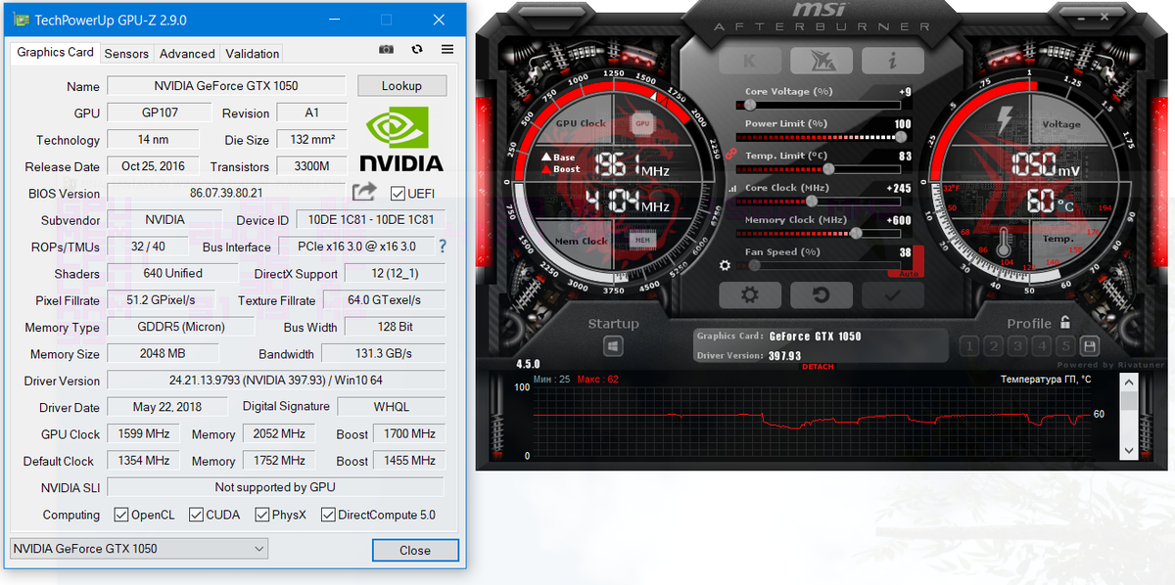Click the BIOS export share icon
Image resolution: width=1175 pixels, height=585 pixels.
pyautogui.click(x=364, y=192)
